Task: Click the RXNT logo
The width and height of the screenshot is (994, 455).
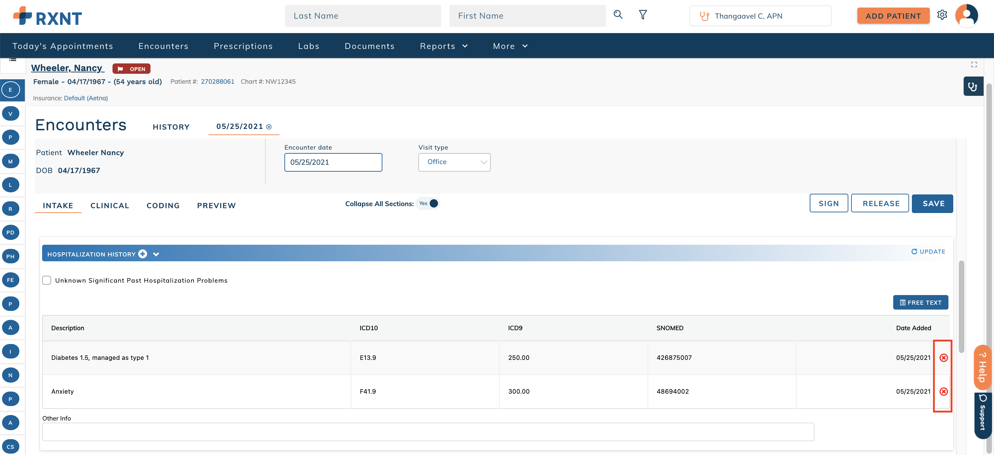Action: (48, 16)
